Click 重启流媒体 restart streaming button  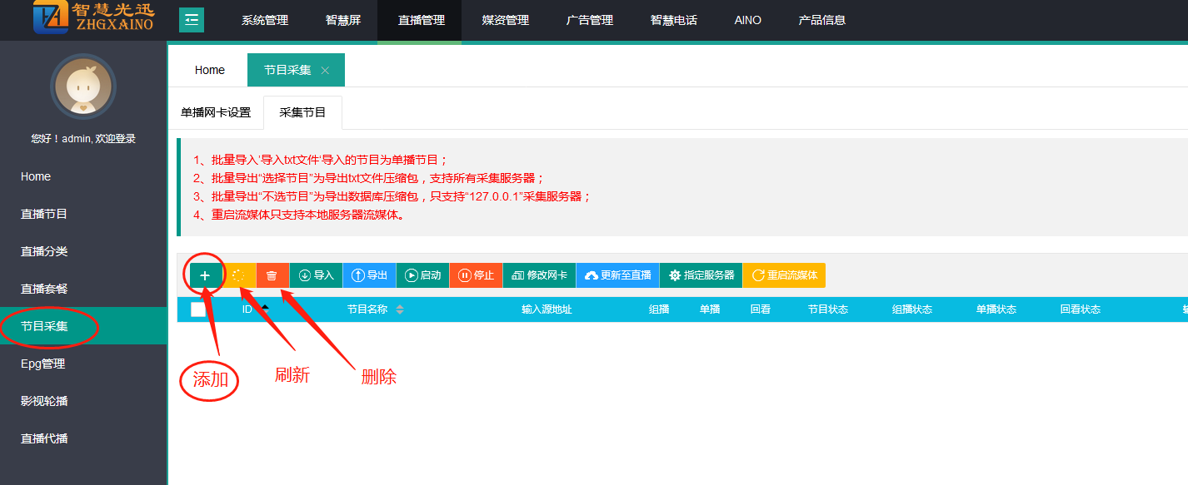(784, 275)
